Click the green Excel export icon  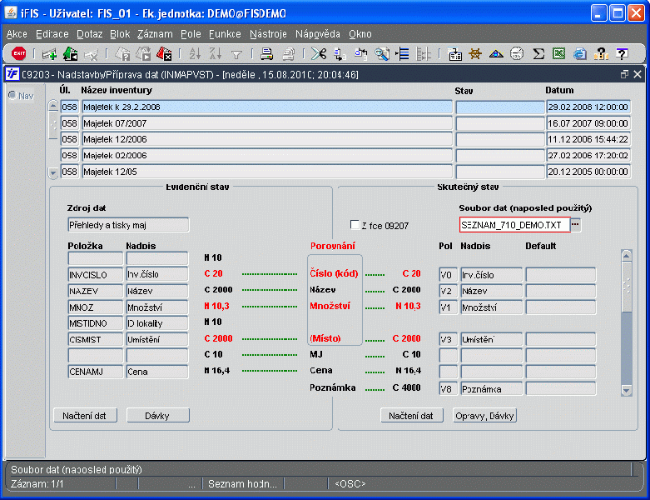558,54
